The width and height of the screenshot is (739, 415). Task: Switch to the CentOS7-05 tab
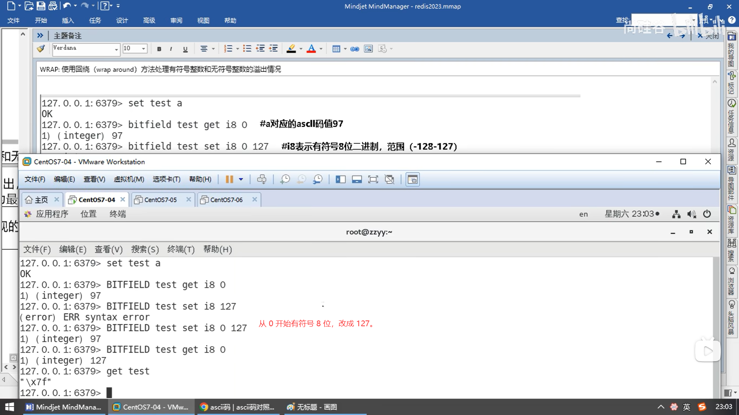pyautogui.click(x=160, y=200)
